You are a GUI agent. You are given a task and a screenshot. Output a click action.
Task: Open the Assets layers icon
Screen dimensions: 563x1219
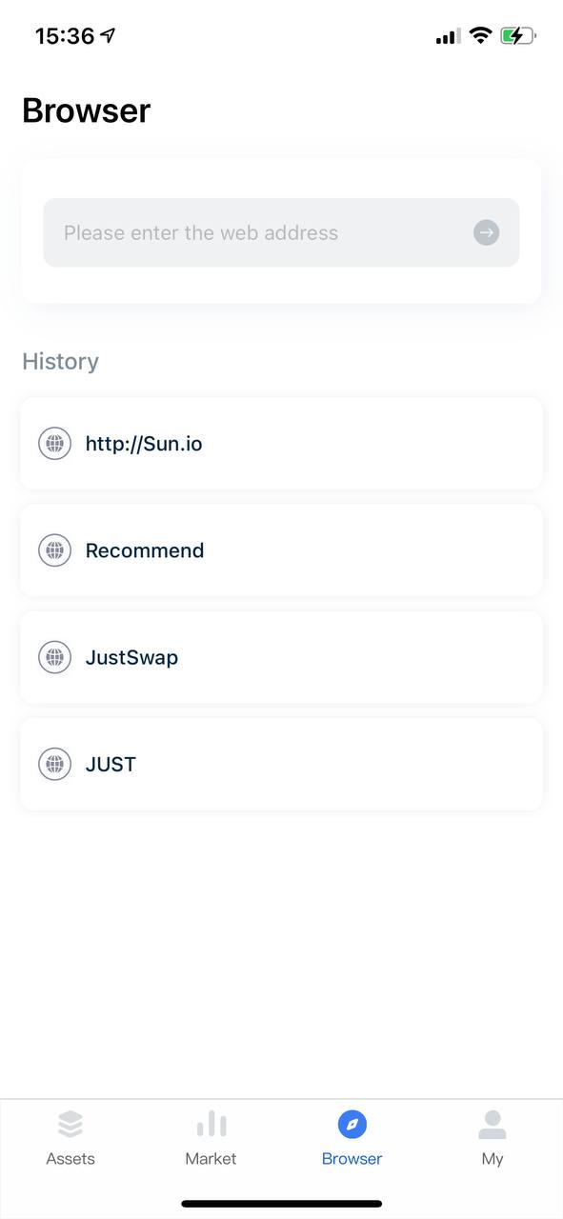coord(70,1125)
